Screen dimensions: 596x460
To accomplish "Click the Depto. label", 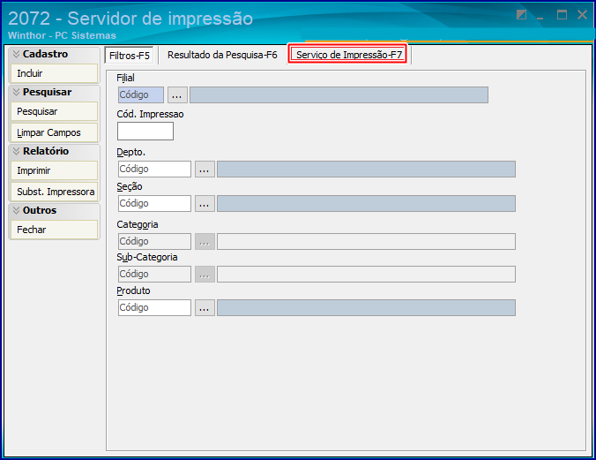I will coord(130,153).
